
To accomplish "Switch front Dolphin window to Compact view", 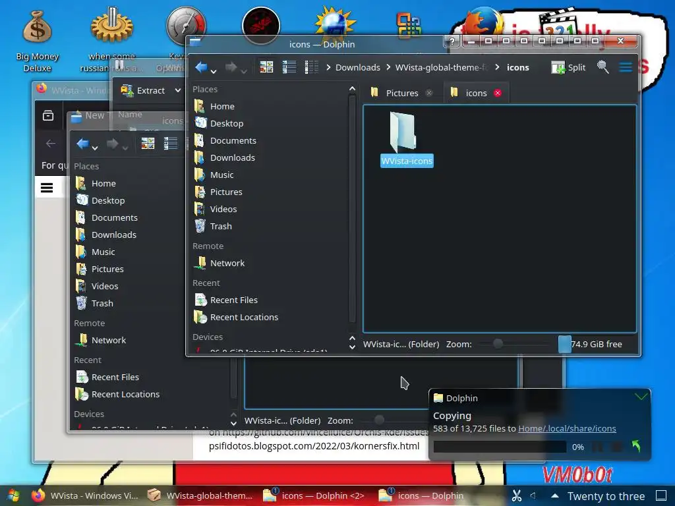I will coord(289,67).
